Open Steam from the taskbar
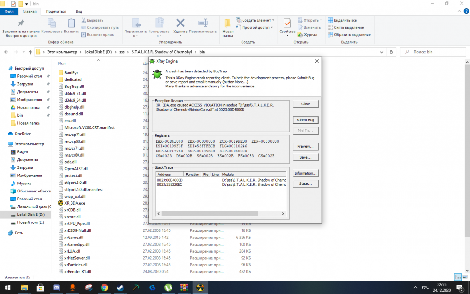The width and height of the screenshot is (470, 294). [120, 287]
